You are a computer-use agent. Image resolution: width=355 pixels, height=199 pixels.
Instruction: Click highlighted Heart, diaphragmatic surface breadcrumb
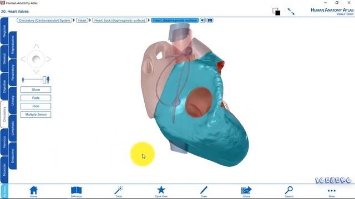click(x=175, y=20)
